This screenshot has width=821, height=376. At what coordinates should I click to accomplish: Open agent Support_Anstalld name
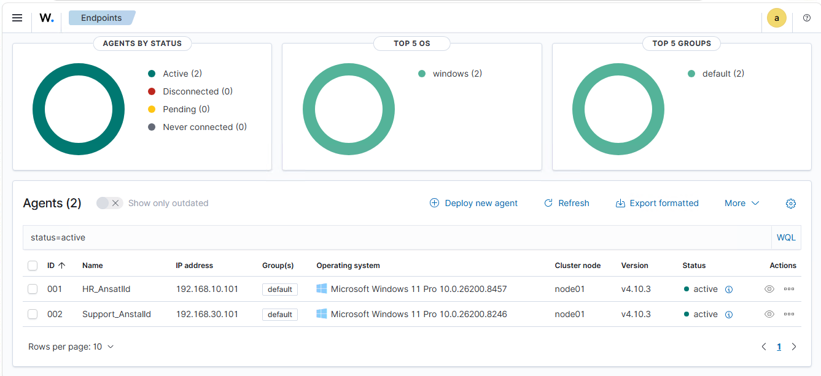[x=117, y=314]
